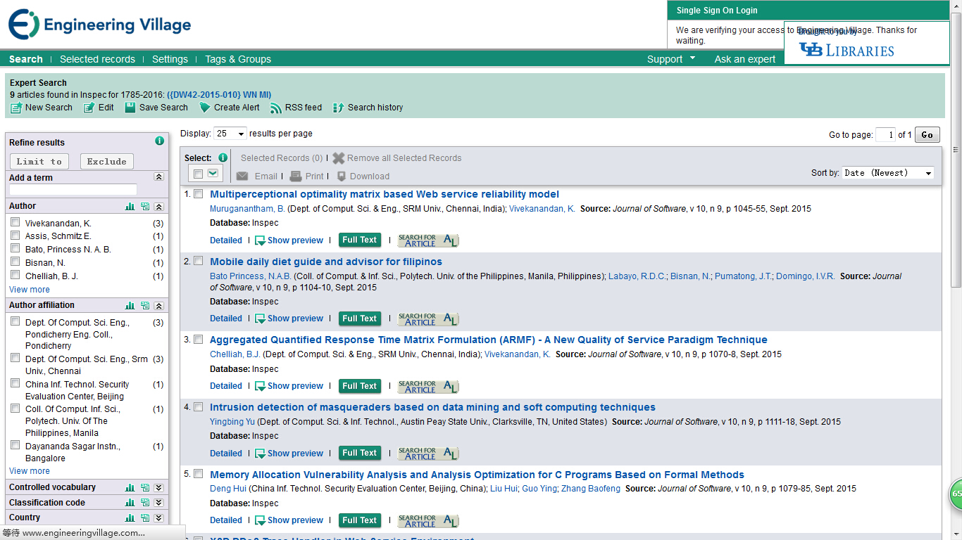The width and height of the screenshot is (962, 540).
Task: Open bar chart for Country facet
Action: coord(130,518)
